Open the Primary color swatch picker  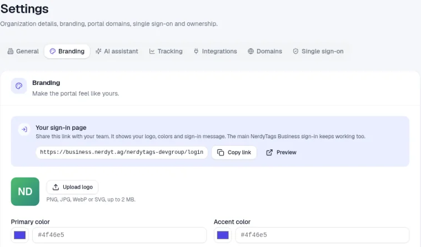coord(19,235)
